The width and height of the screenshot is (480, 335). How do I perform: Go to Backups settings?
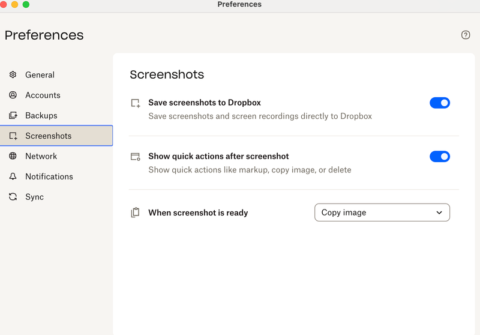pyautogui.click(x=41, y=116)
